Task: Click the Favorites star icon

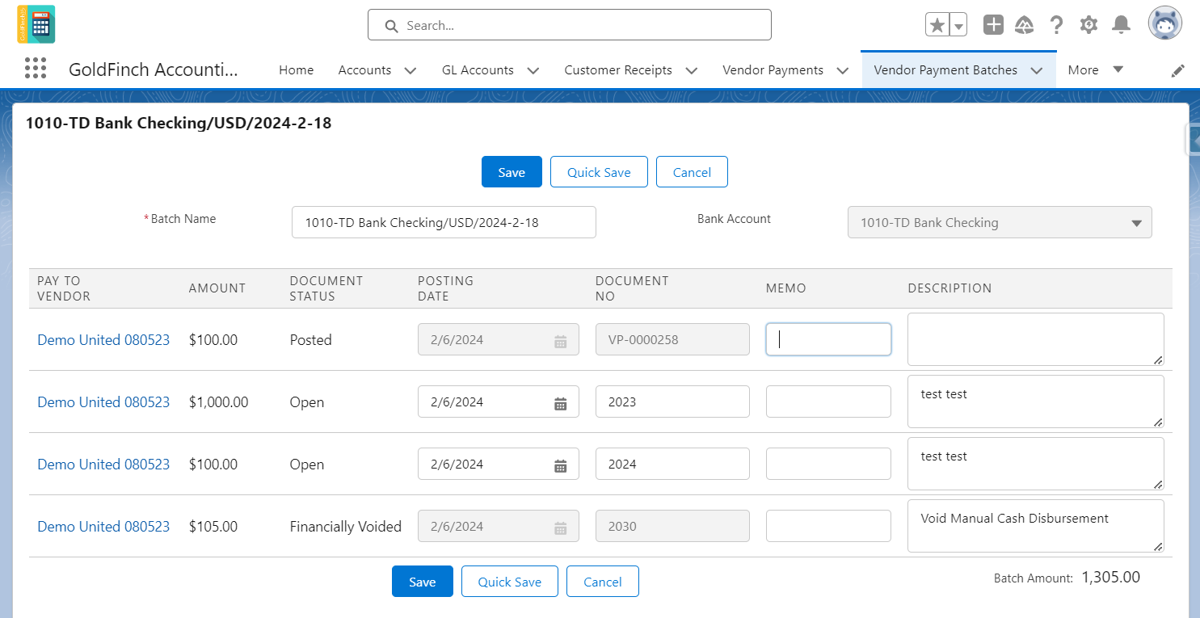Action: click(937, 25)
